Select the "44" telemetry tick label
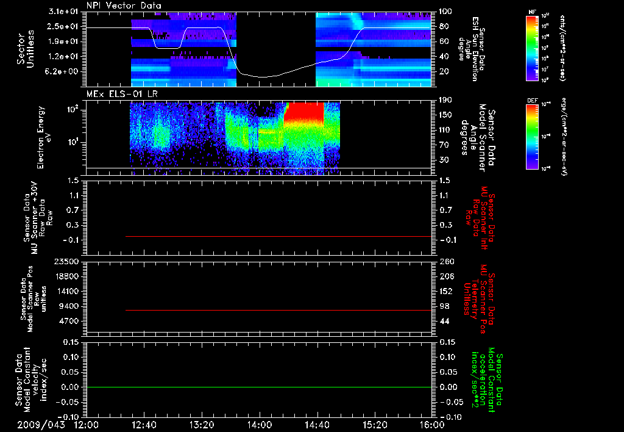The image size is (624, 432). (444, 321)
